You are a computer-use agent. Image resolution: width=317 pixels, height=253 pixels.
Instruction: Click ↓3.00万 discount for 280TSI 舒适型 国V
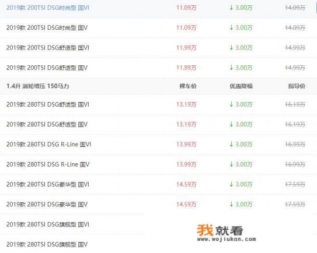tap(241, 124)
